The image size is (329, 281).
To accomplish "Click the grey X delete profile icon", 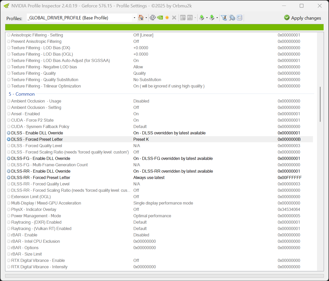I will coord(174,18).
